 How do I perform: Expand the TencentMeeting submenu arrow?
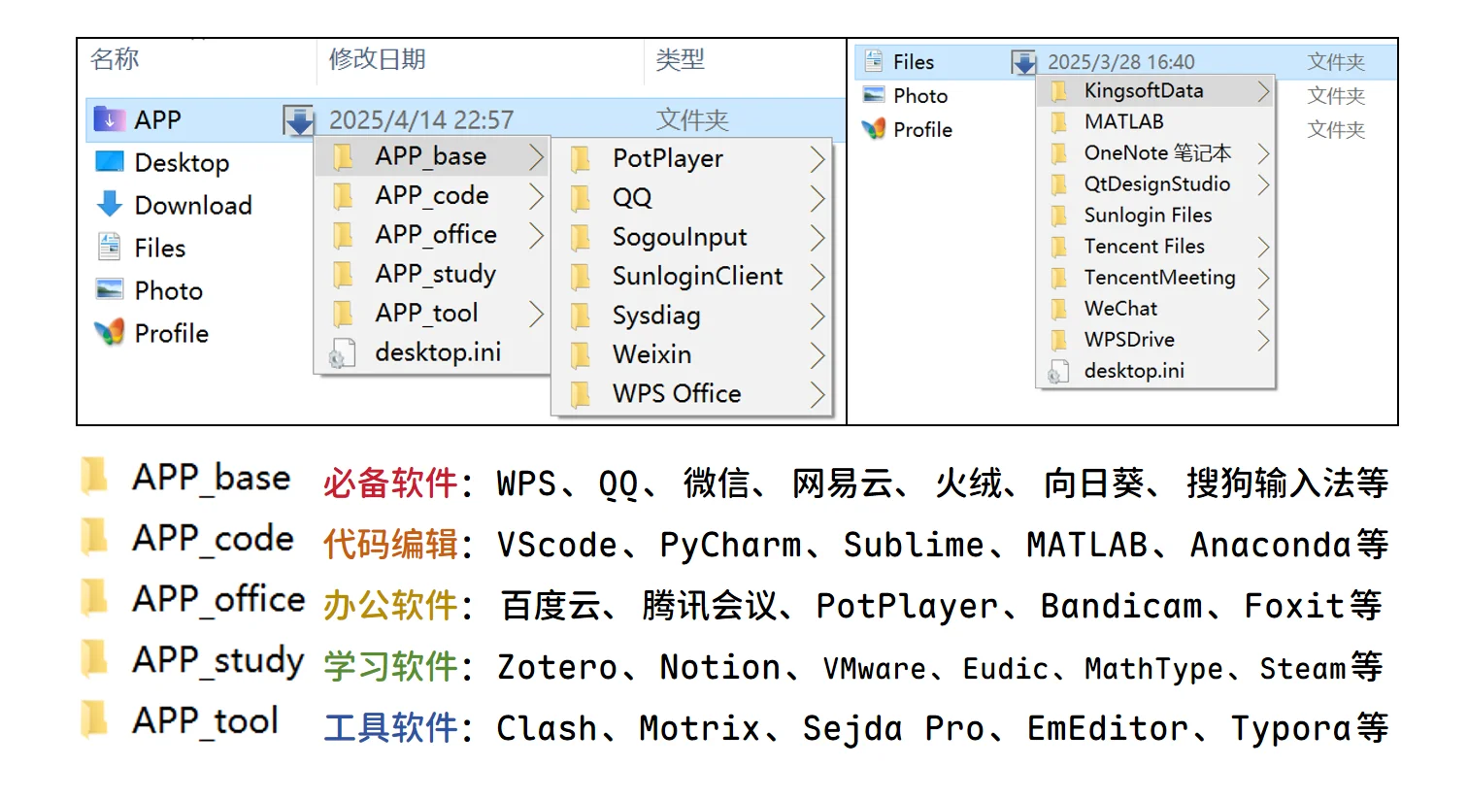click(x=1263, y=278)
